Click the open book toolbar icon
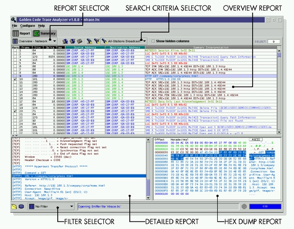 79,41
